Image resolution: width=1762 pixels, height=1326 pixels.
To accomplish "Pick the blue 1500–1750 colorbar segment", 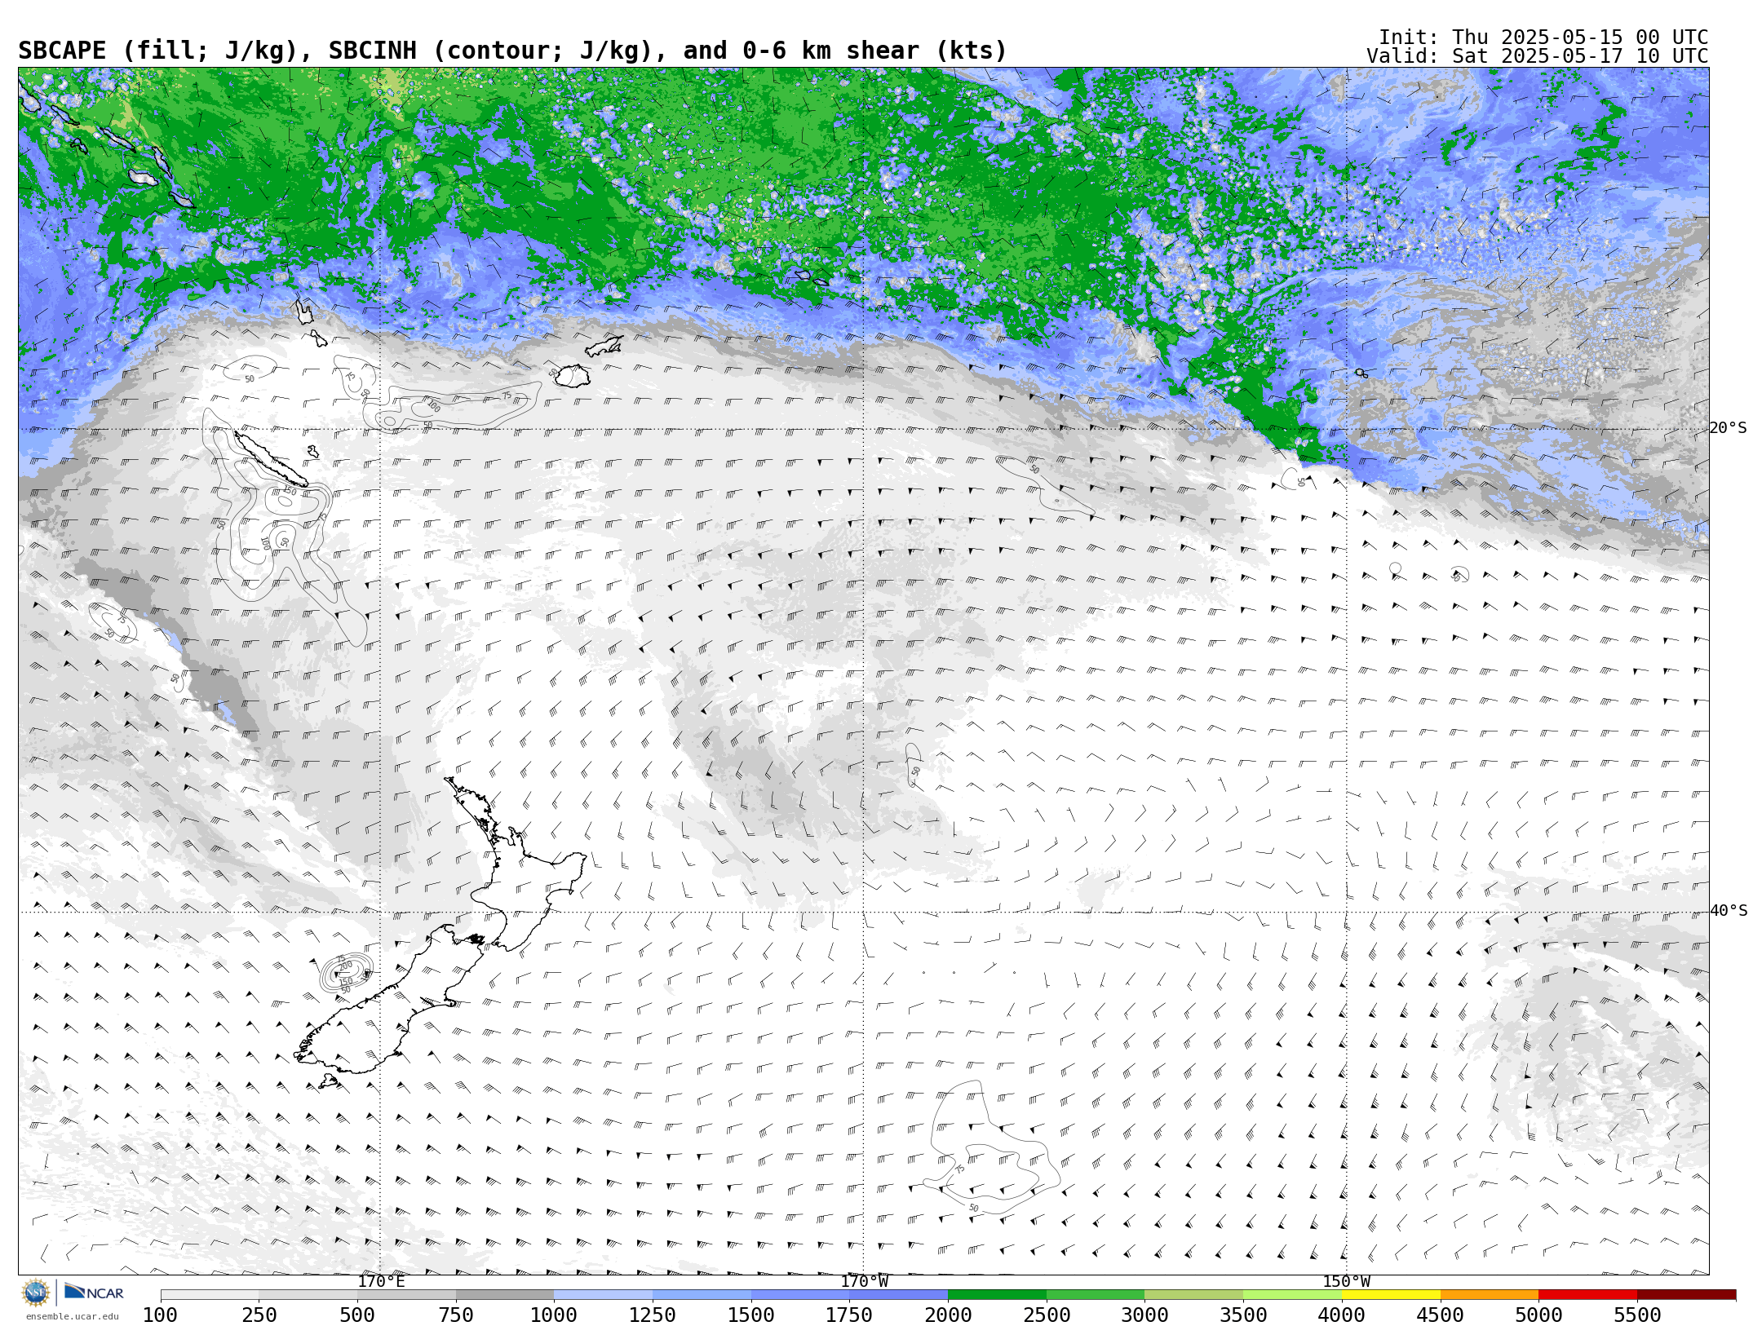I will pyautogui.click(x=800, y=1295).
